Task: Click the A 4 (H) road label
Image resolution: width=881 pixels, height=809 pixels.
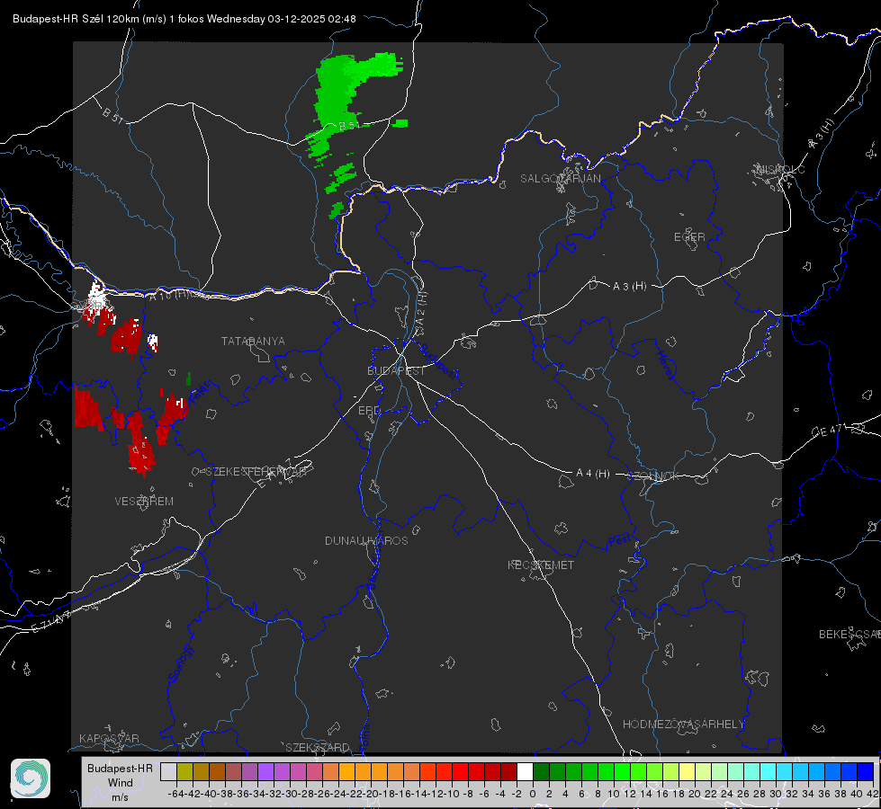Action: point(593,474)
